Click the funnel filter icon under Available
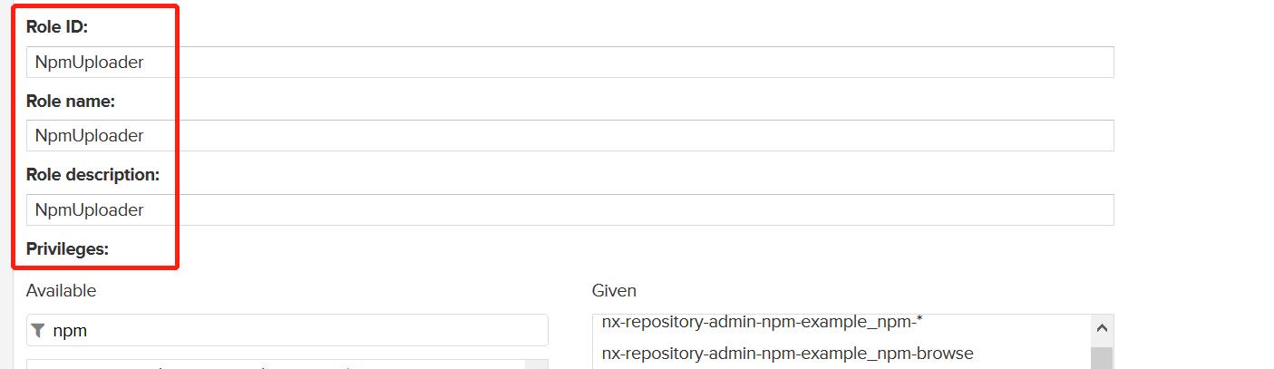This screenshot has width=1274, height=369. click(x=37, y=331)
